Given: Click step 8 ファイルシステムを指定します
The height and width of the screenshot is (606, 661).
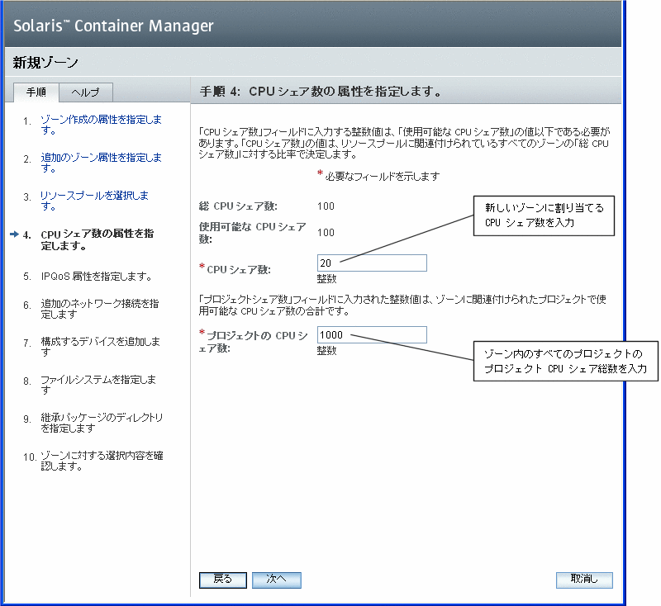Looking at the screenshot, I should 98,385.
